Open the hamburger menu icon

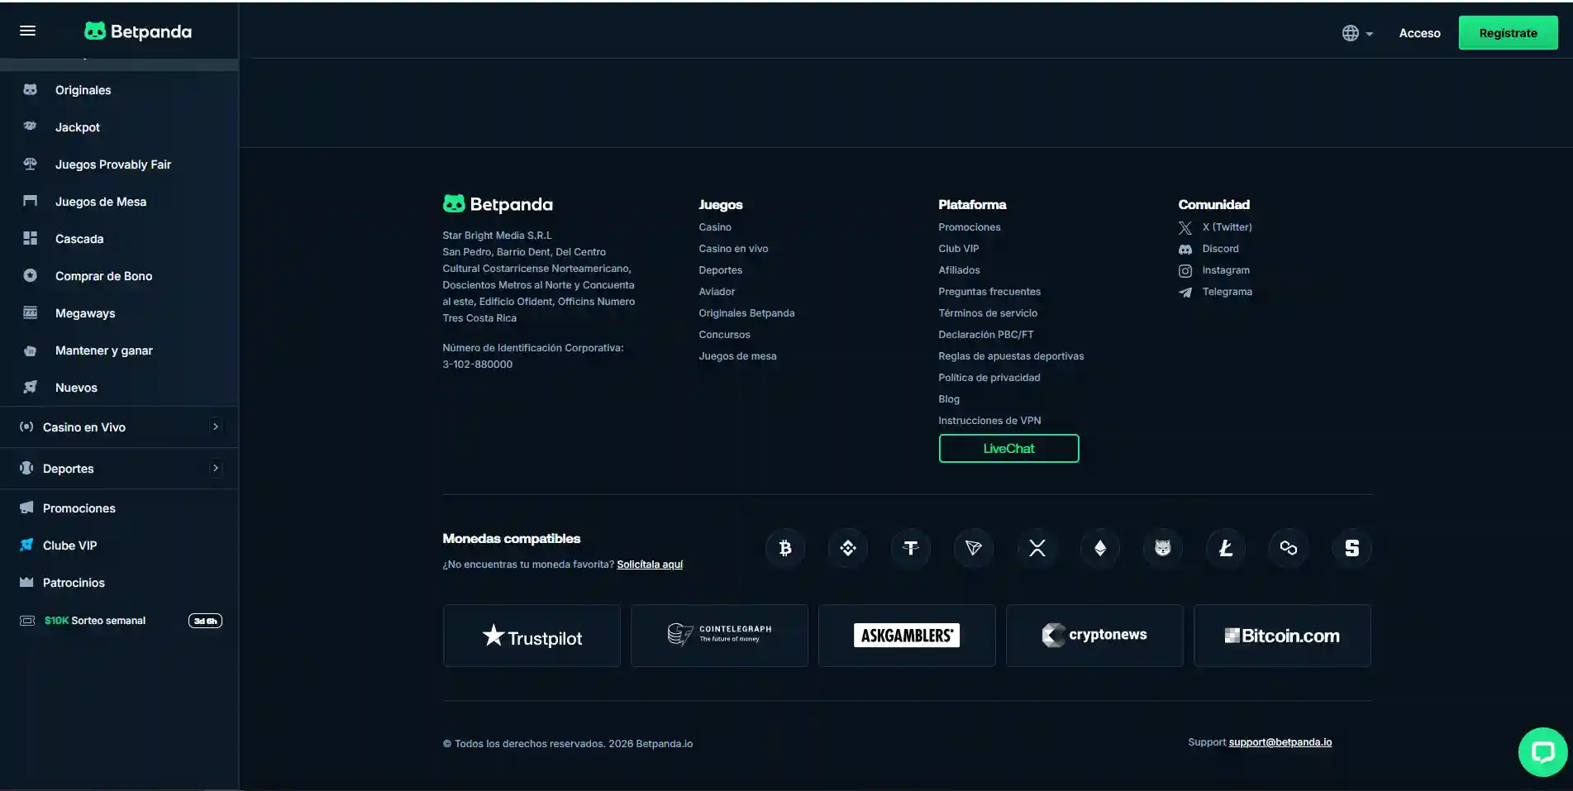(27, 31)
